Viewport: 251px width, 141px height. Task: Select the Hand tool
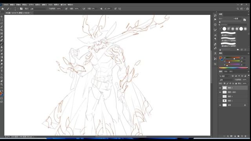2,81
